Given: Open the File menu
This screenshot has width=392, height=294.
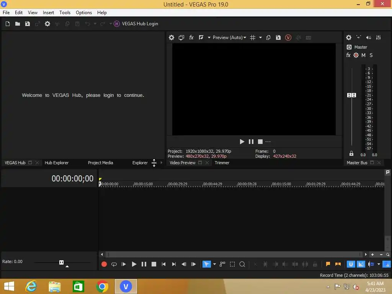Looking at the screenshot, I should [x=6, y=13].
